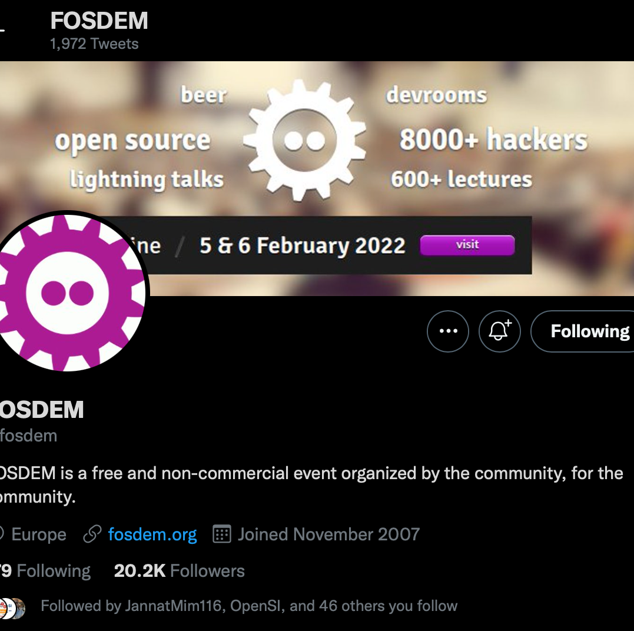Click the link chain icon beside fosdem.org
The width and height of the screenshot is (634, 631).
tap(92, 534)
